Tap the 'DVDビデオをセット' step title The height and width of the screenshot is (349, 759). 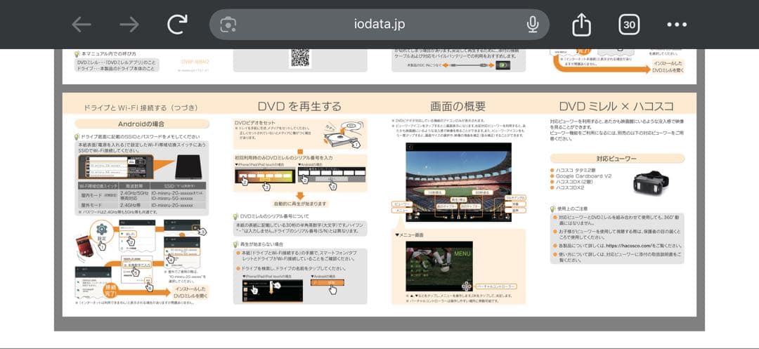click(x=255, y=123)
